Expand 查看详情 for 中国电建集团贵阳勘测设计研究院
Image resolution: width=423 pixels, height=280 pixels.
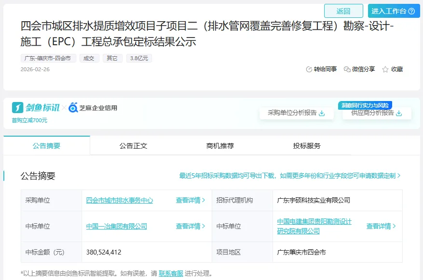tap(381, 226)
